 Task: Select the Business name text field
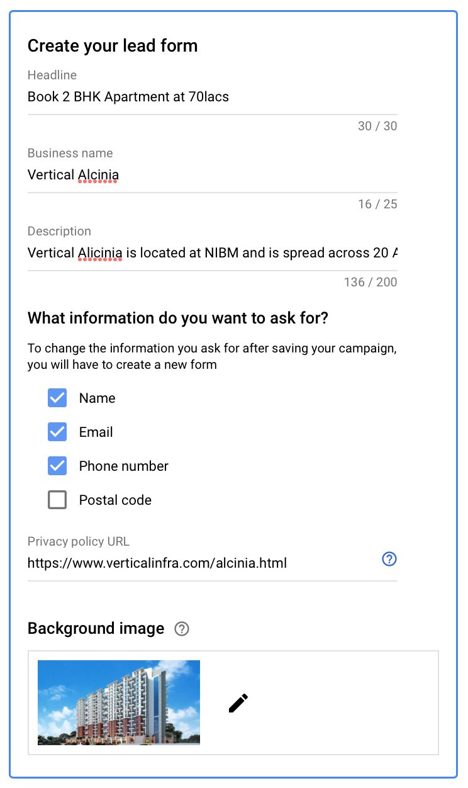coord(189,175)
